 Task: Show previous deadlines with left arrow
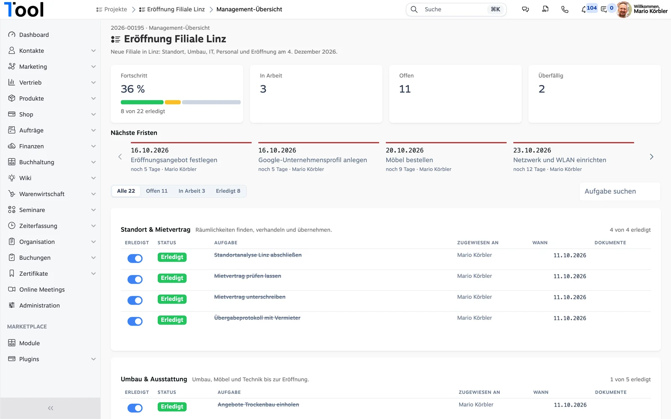120,157
